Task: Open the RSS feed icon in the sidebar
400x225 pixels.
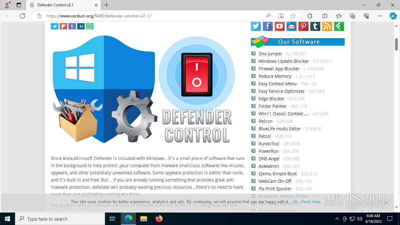Action: coord(327,26)
